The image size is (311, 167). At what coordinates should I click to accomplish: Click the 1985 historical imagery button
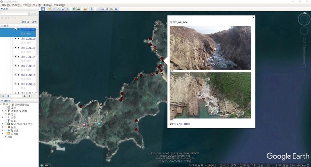click(x=47, y=165)
